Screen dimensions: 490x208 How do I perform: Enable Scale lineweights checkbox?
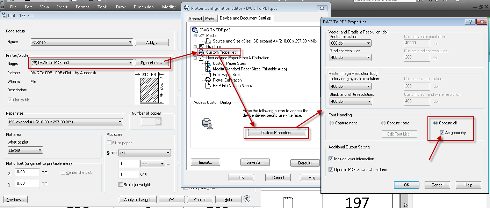tap(121, 185)
